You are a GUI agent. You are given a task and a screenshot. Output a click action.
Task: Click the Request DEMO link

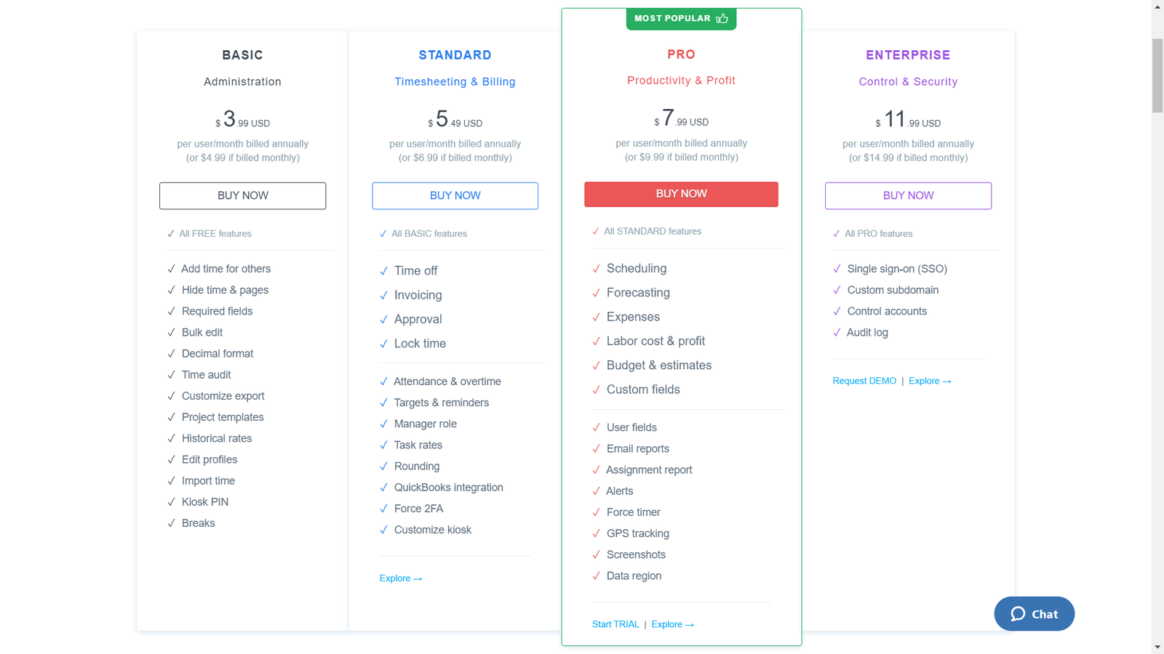point(864,381)
